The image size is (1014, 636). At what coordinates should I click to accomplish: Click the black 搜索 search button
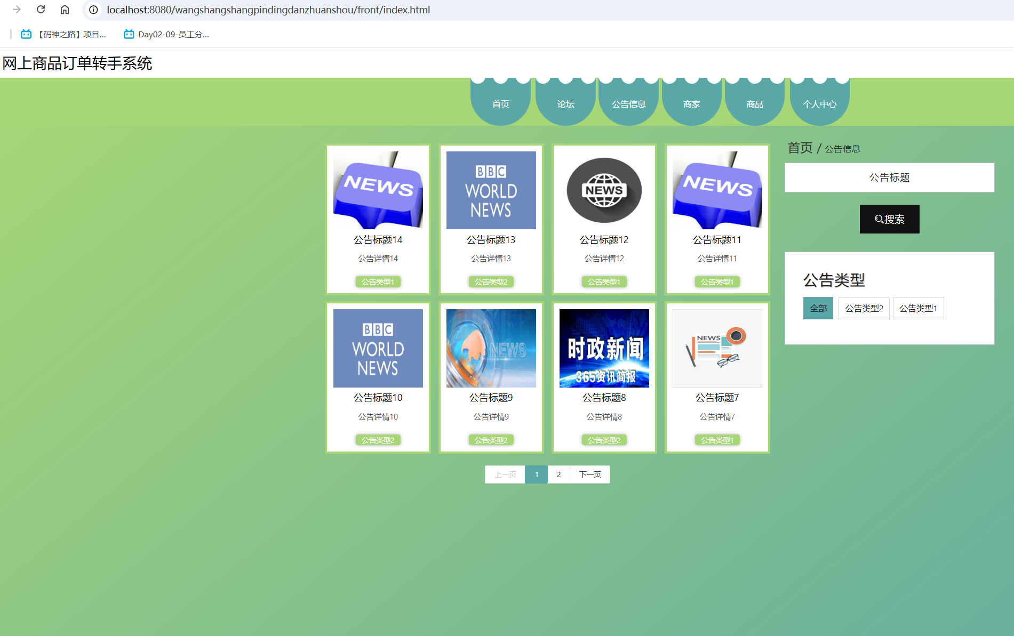[890, 219]
